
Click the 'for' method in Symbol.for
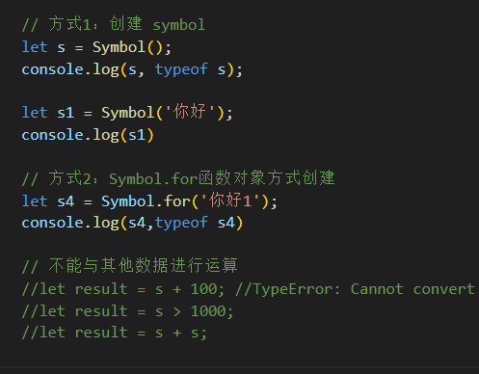click(177, 201)
